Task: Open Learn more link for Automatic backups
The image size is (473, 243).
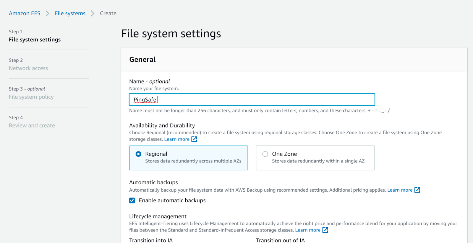Action: 400,190
